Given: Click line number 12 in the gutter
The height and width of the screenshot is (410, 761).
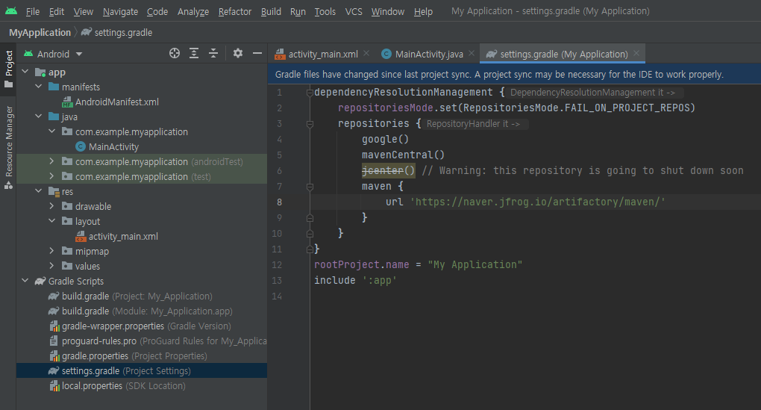Looking at the screenshot, I should coord(277,265).
